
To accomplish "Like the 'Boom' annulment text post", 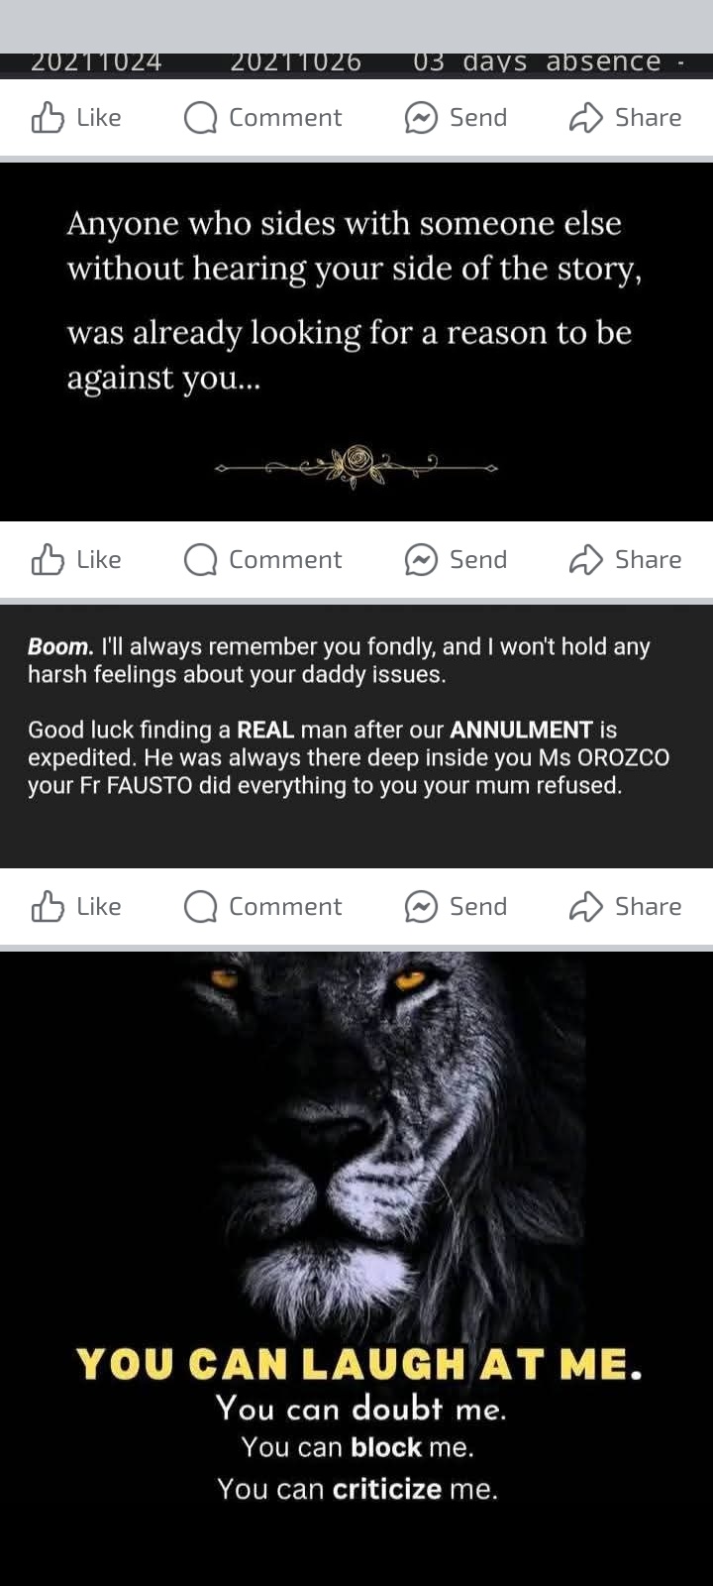I will (x=76, y=907).
